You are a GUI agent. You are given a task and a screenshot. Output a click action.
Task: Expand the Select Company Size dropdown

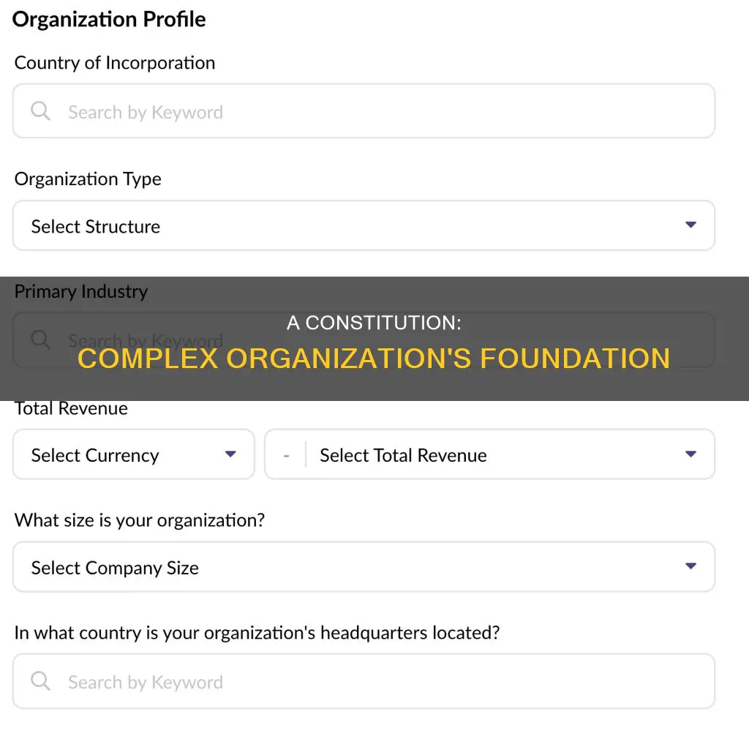[364, 568]
